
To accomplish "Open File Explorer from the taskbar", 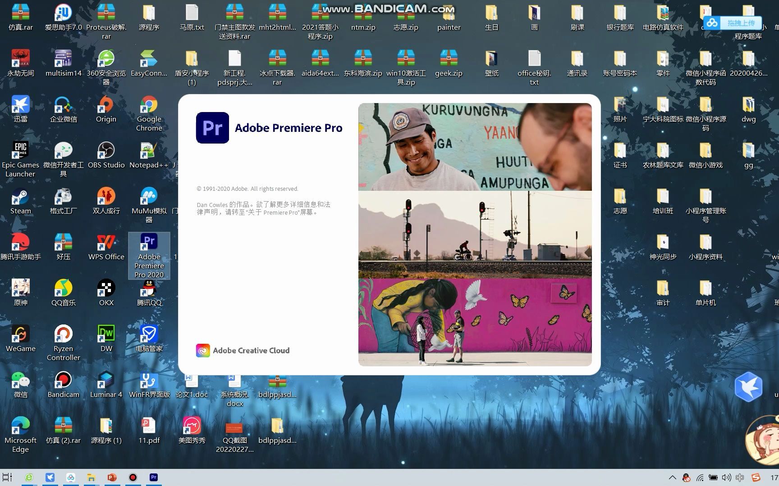I will point(92,477).
